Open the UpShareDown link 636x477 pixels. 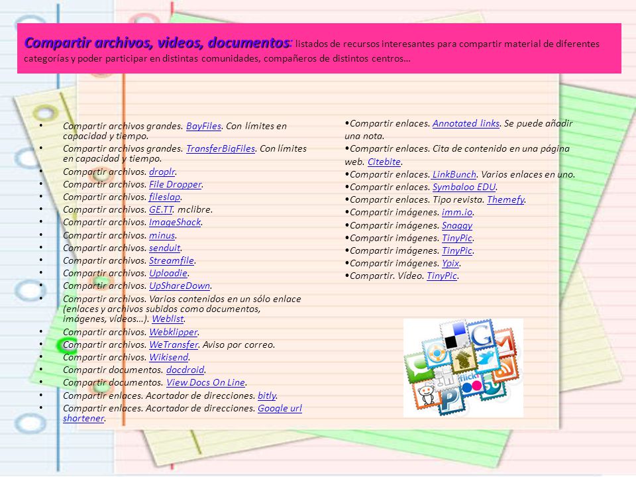click(x=180, y=286)
